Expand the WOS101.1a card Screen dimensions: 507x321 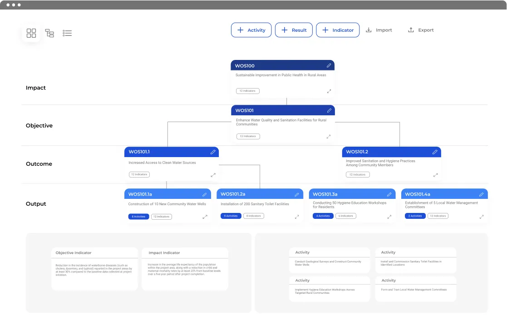(x=205, y=217)
